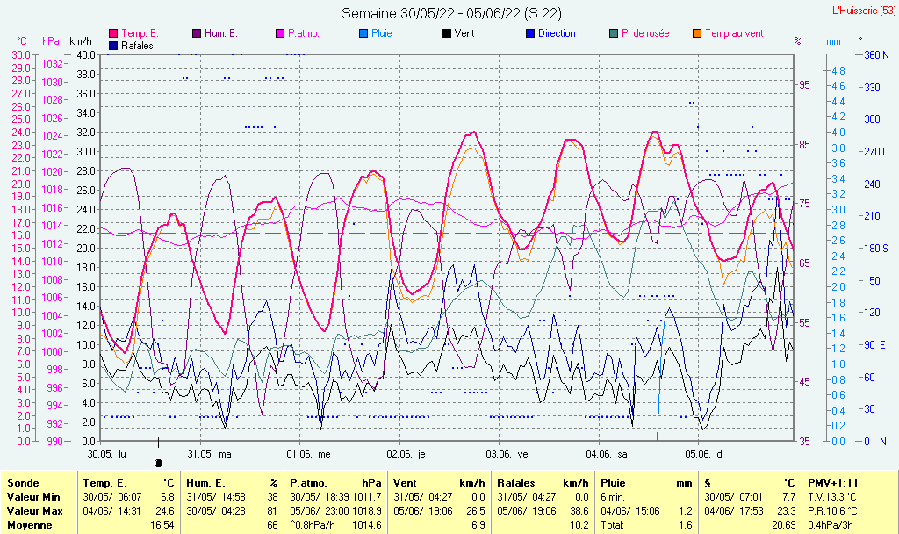899x534 pixels.
Task: Select the 'Pluie' legend label
Action: point(381,34)
